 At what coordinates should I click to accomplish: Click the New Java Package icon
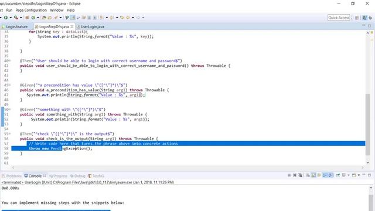pyautogui.click(x=27, y=18)
